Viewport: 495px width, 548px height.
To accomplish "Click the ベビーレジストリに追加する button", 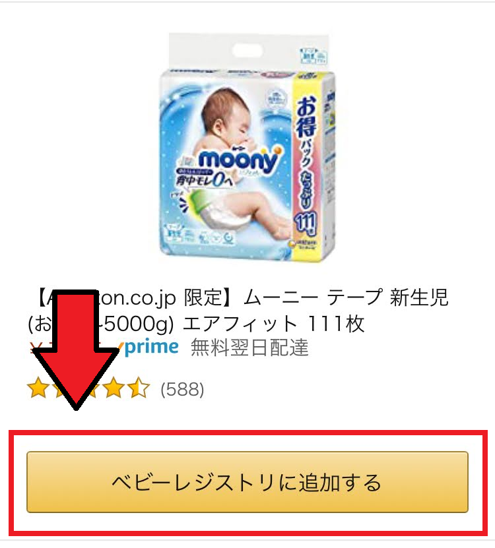I will coord(247,482).
